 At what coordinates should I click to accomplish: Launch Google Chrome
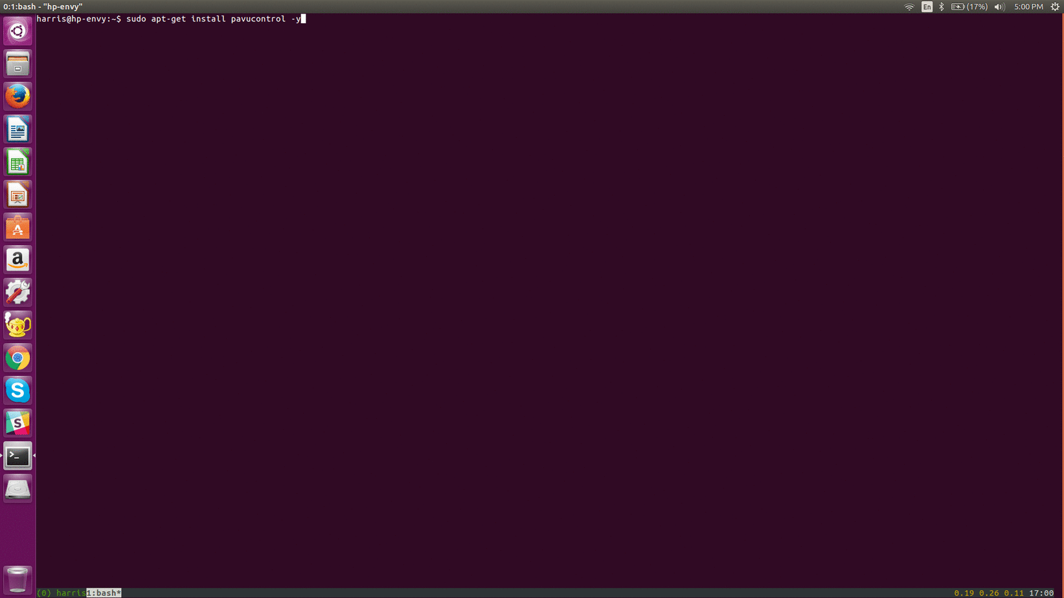point(17,358)
